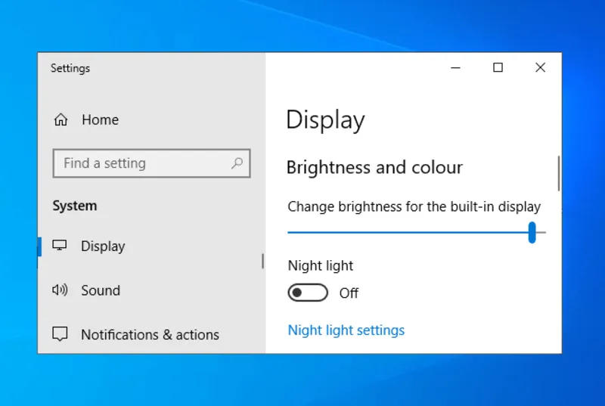The height and width of the screenshot is (406, 605).
Task: Click the Off label beside toggle
Action: (349, 293)
